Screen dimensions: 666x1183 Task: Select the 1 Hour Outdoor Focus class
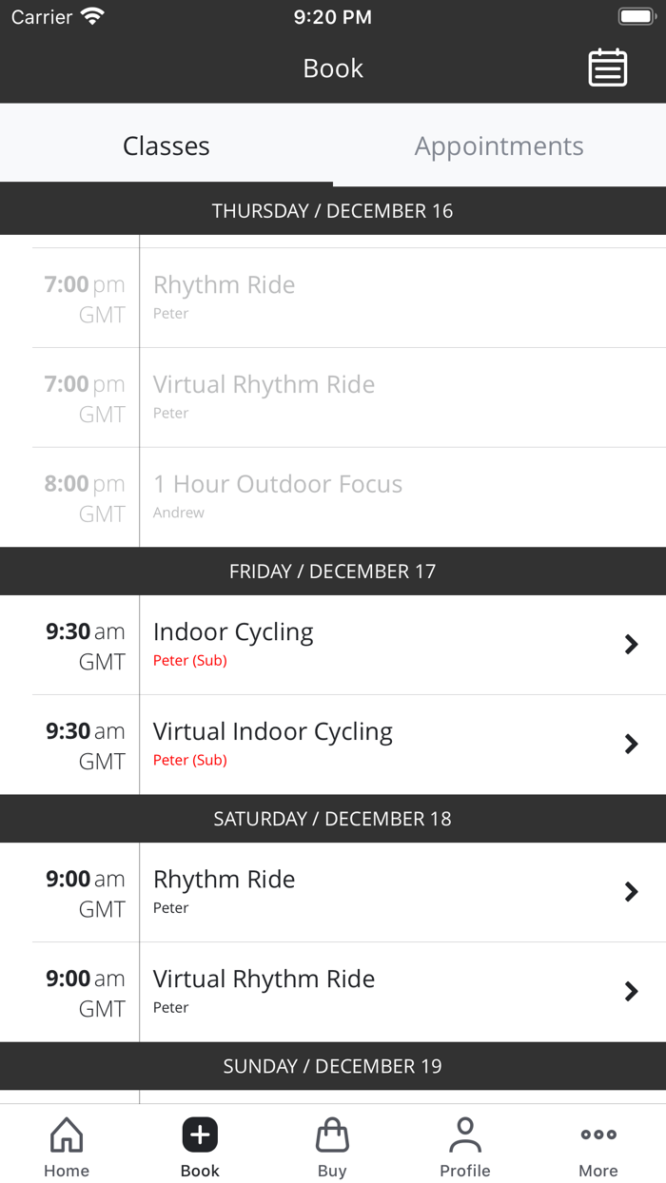278,484
